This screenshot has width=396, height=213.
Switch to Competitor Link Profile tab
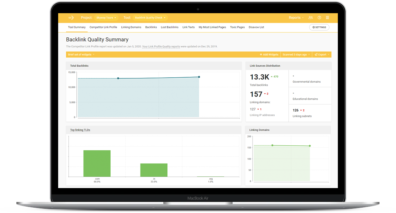103,27
